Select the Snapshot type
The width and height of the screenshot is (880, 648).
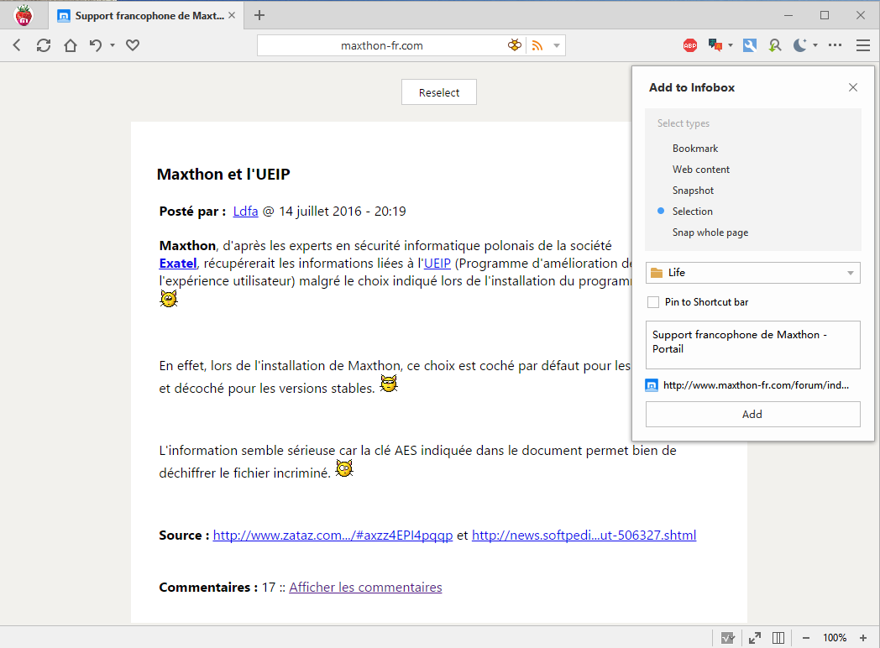[x=693, y=191]
